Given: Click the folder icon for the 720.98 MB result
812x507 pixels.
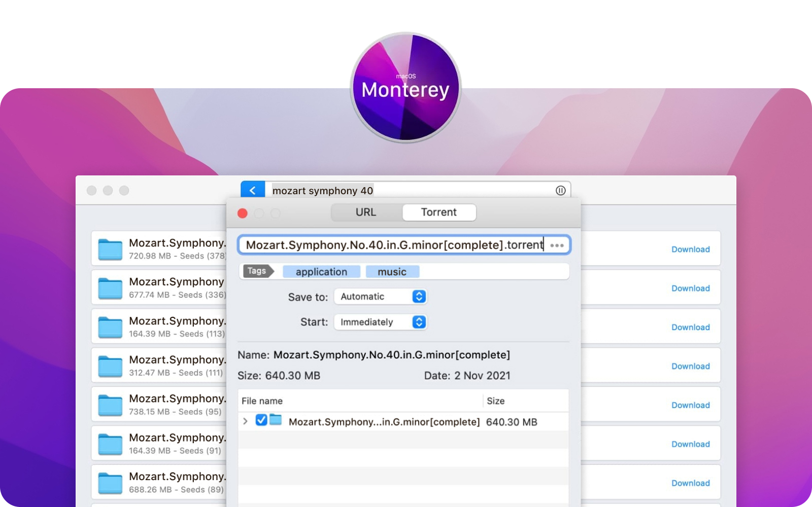Looking at the screenshot, I should 110,249.
